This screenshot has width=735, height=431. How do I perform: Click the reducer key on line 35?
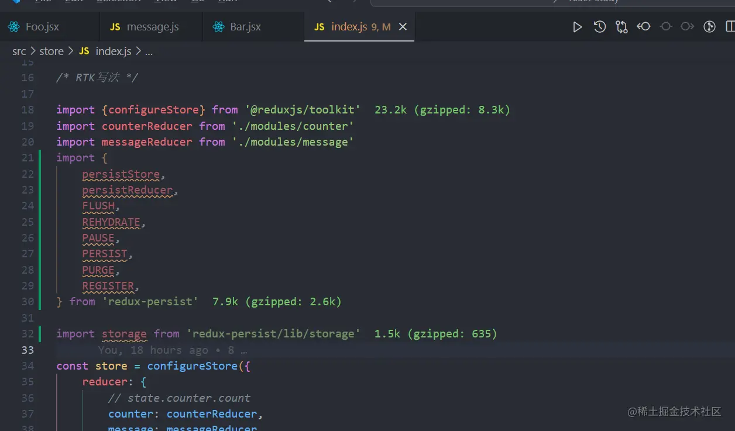coord(105,382)
